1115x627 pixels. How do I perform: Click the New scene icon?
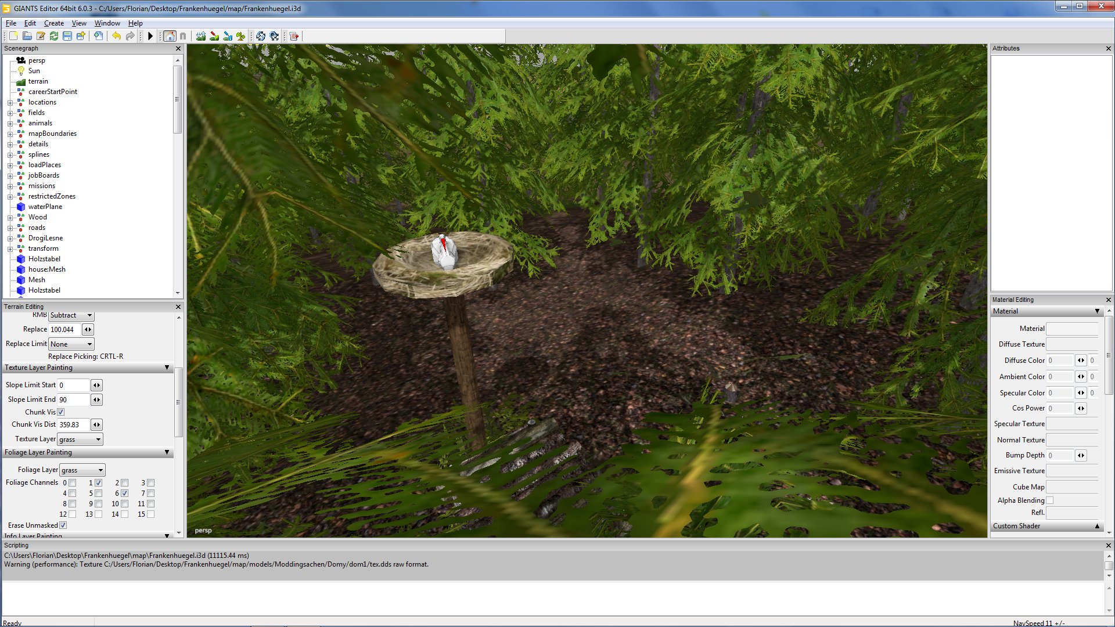click(13, 36)
